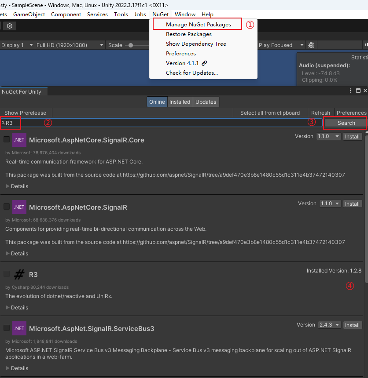Open the GameObject menu
This screenshot has height=378, width=368.
point(29,15)
